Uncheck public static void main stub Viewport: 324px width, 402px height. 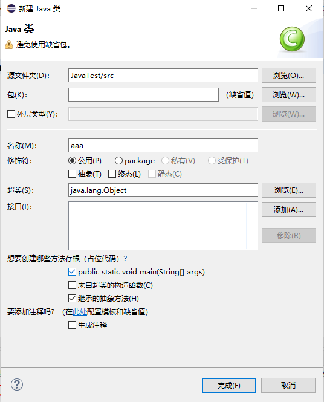click(x=73, y=272)
